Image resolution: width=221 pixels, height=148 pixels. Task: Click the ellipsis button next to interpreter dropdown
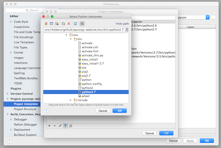213,18
